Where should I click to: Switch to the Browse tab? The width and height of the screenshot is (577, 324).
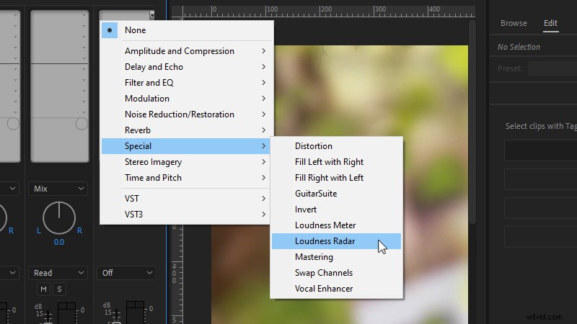[x=514, y=23]
